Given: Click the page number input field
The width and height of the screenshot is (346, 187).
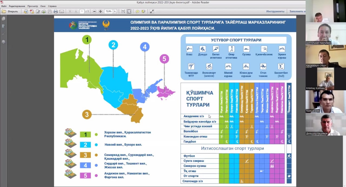Looking at the screenshot, I should click(x=81, y=11).
